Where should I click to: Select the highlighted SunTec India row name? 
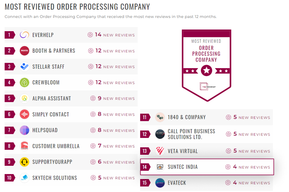[x=183, y=167]
